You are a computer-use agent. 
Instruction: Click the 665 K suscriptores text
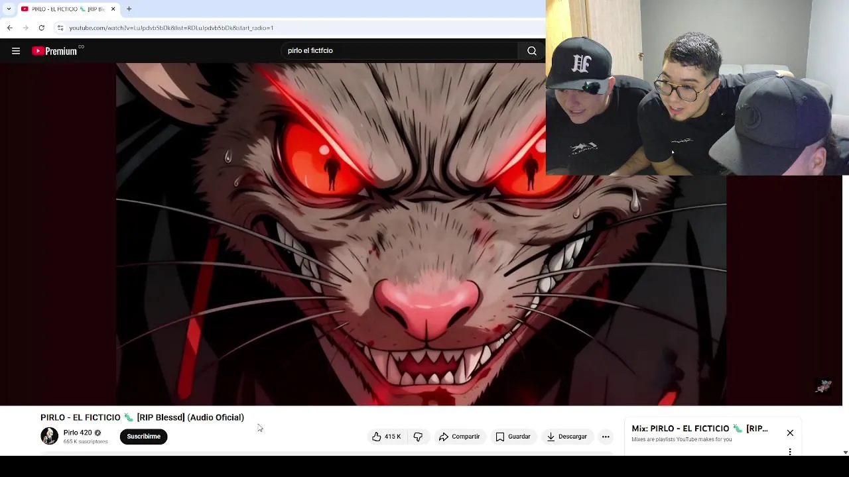pyautogui.click(x=86, y=441)
